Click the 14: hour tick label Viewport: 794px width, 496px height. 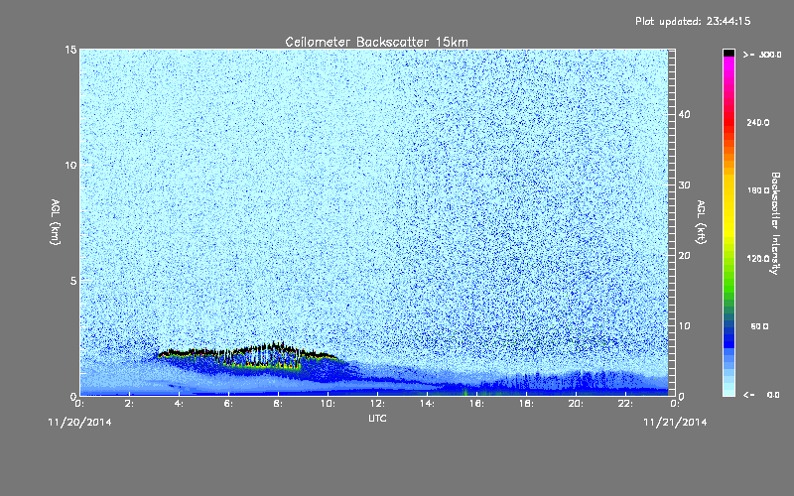coord(427,404)
